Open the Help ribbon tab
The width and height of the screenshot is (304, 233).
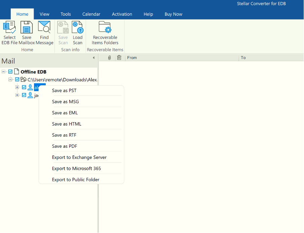[148, 14]
